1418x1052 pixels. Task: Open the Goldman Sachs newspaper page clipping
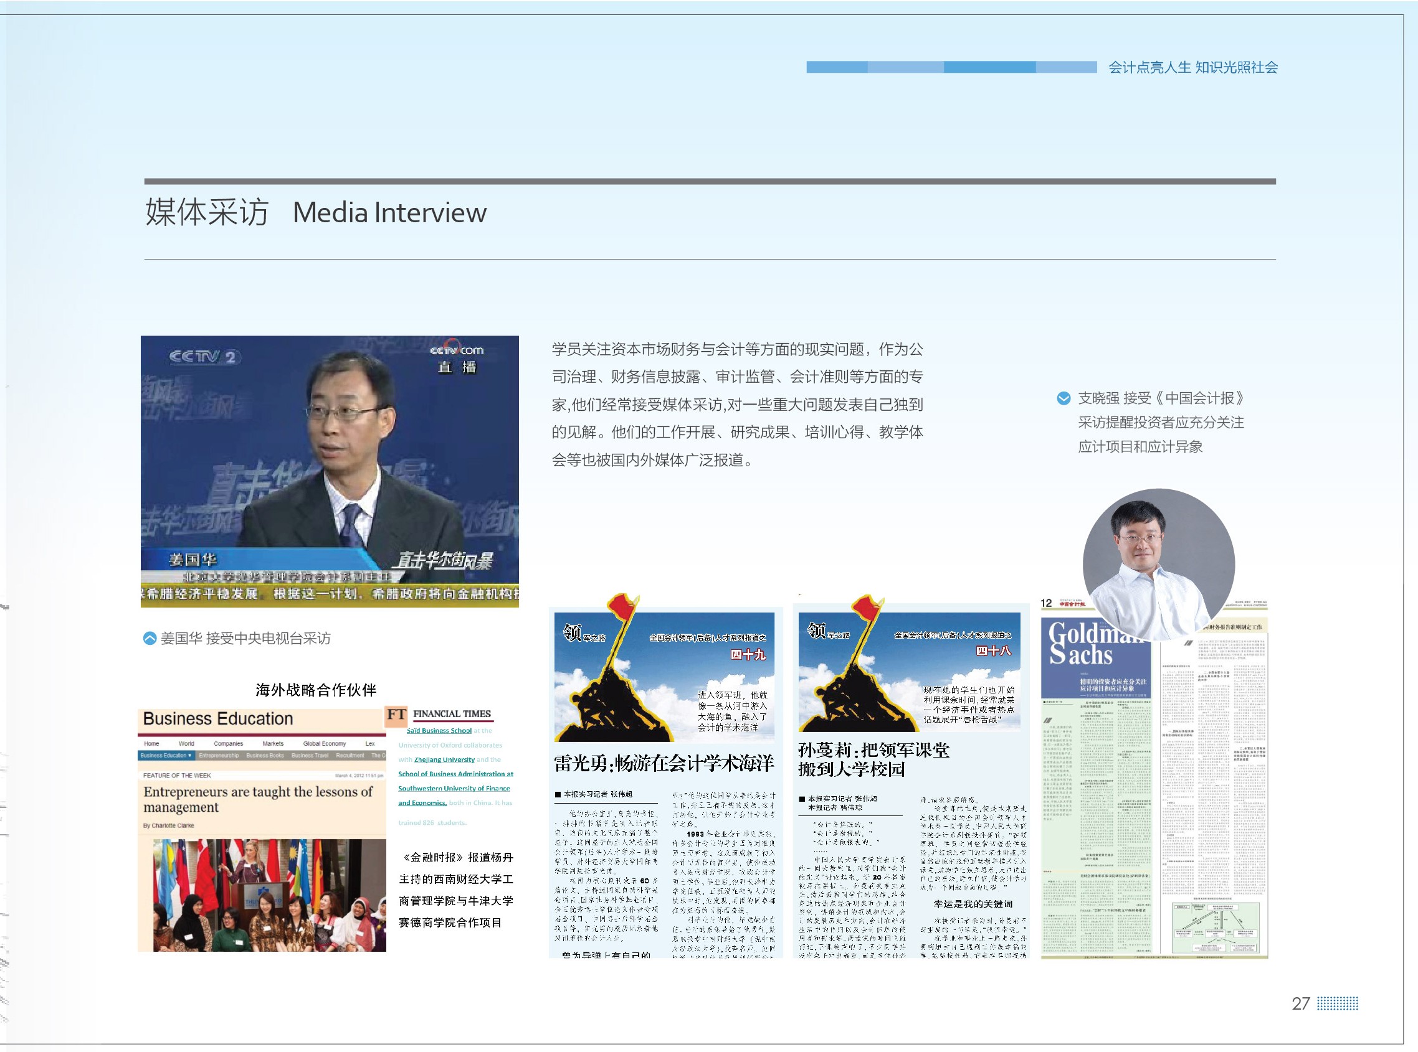(x=1154, y=779)
